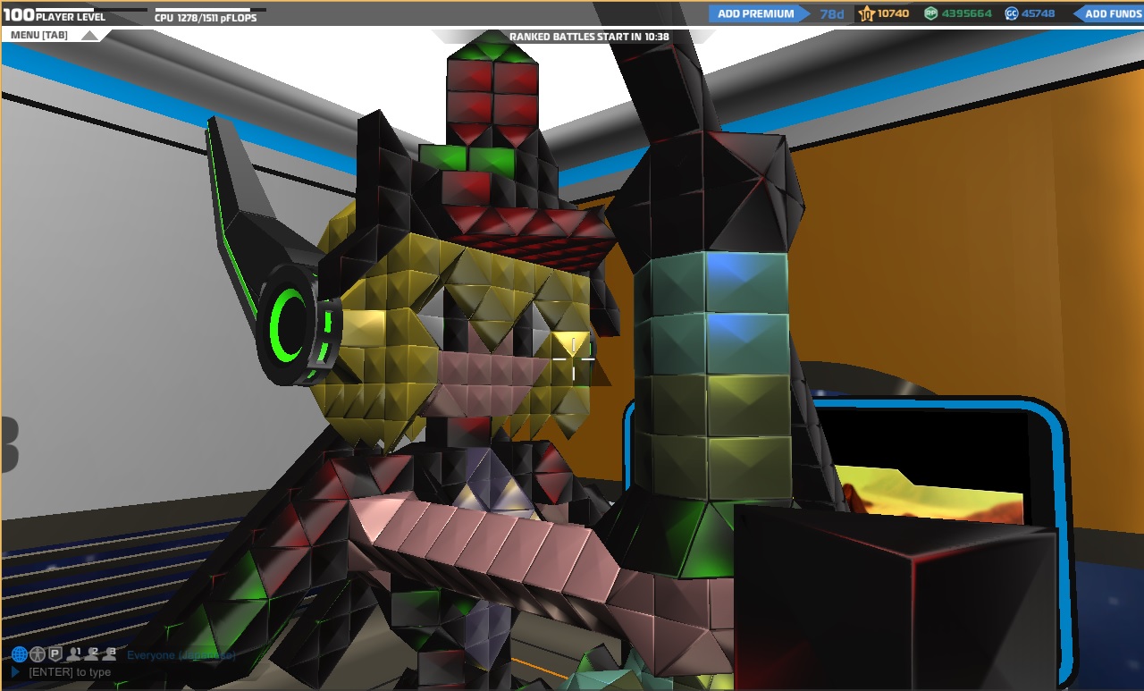
Task: Click the 78d premium days remaining
Action: coord(832,13)
